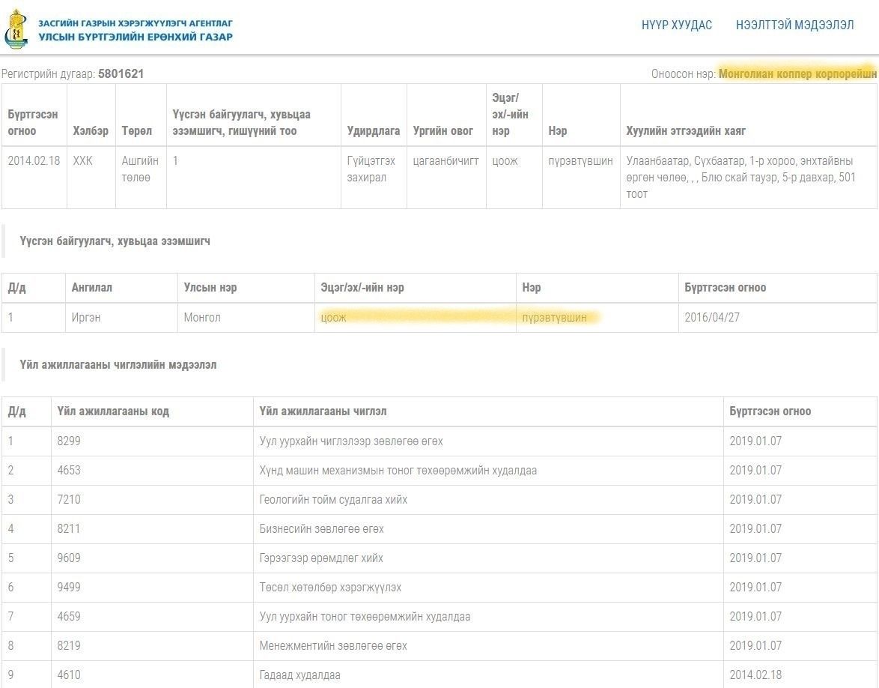Click company name Монголиан коппер корпорейшн
Image resolution: width=879 pixels, height=688 pixels.
click(x=797, y=74)
